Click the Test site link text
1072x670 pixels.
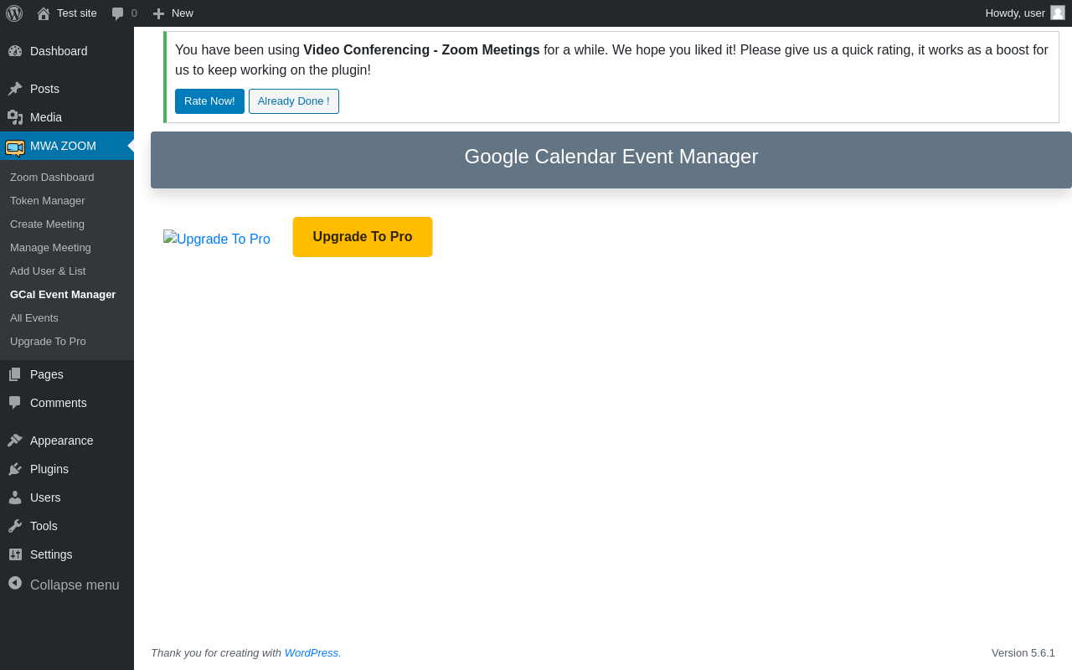pos(77,13)
